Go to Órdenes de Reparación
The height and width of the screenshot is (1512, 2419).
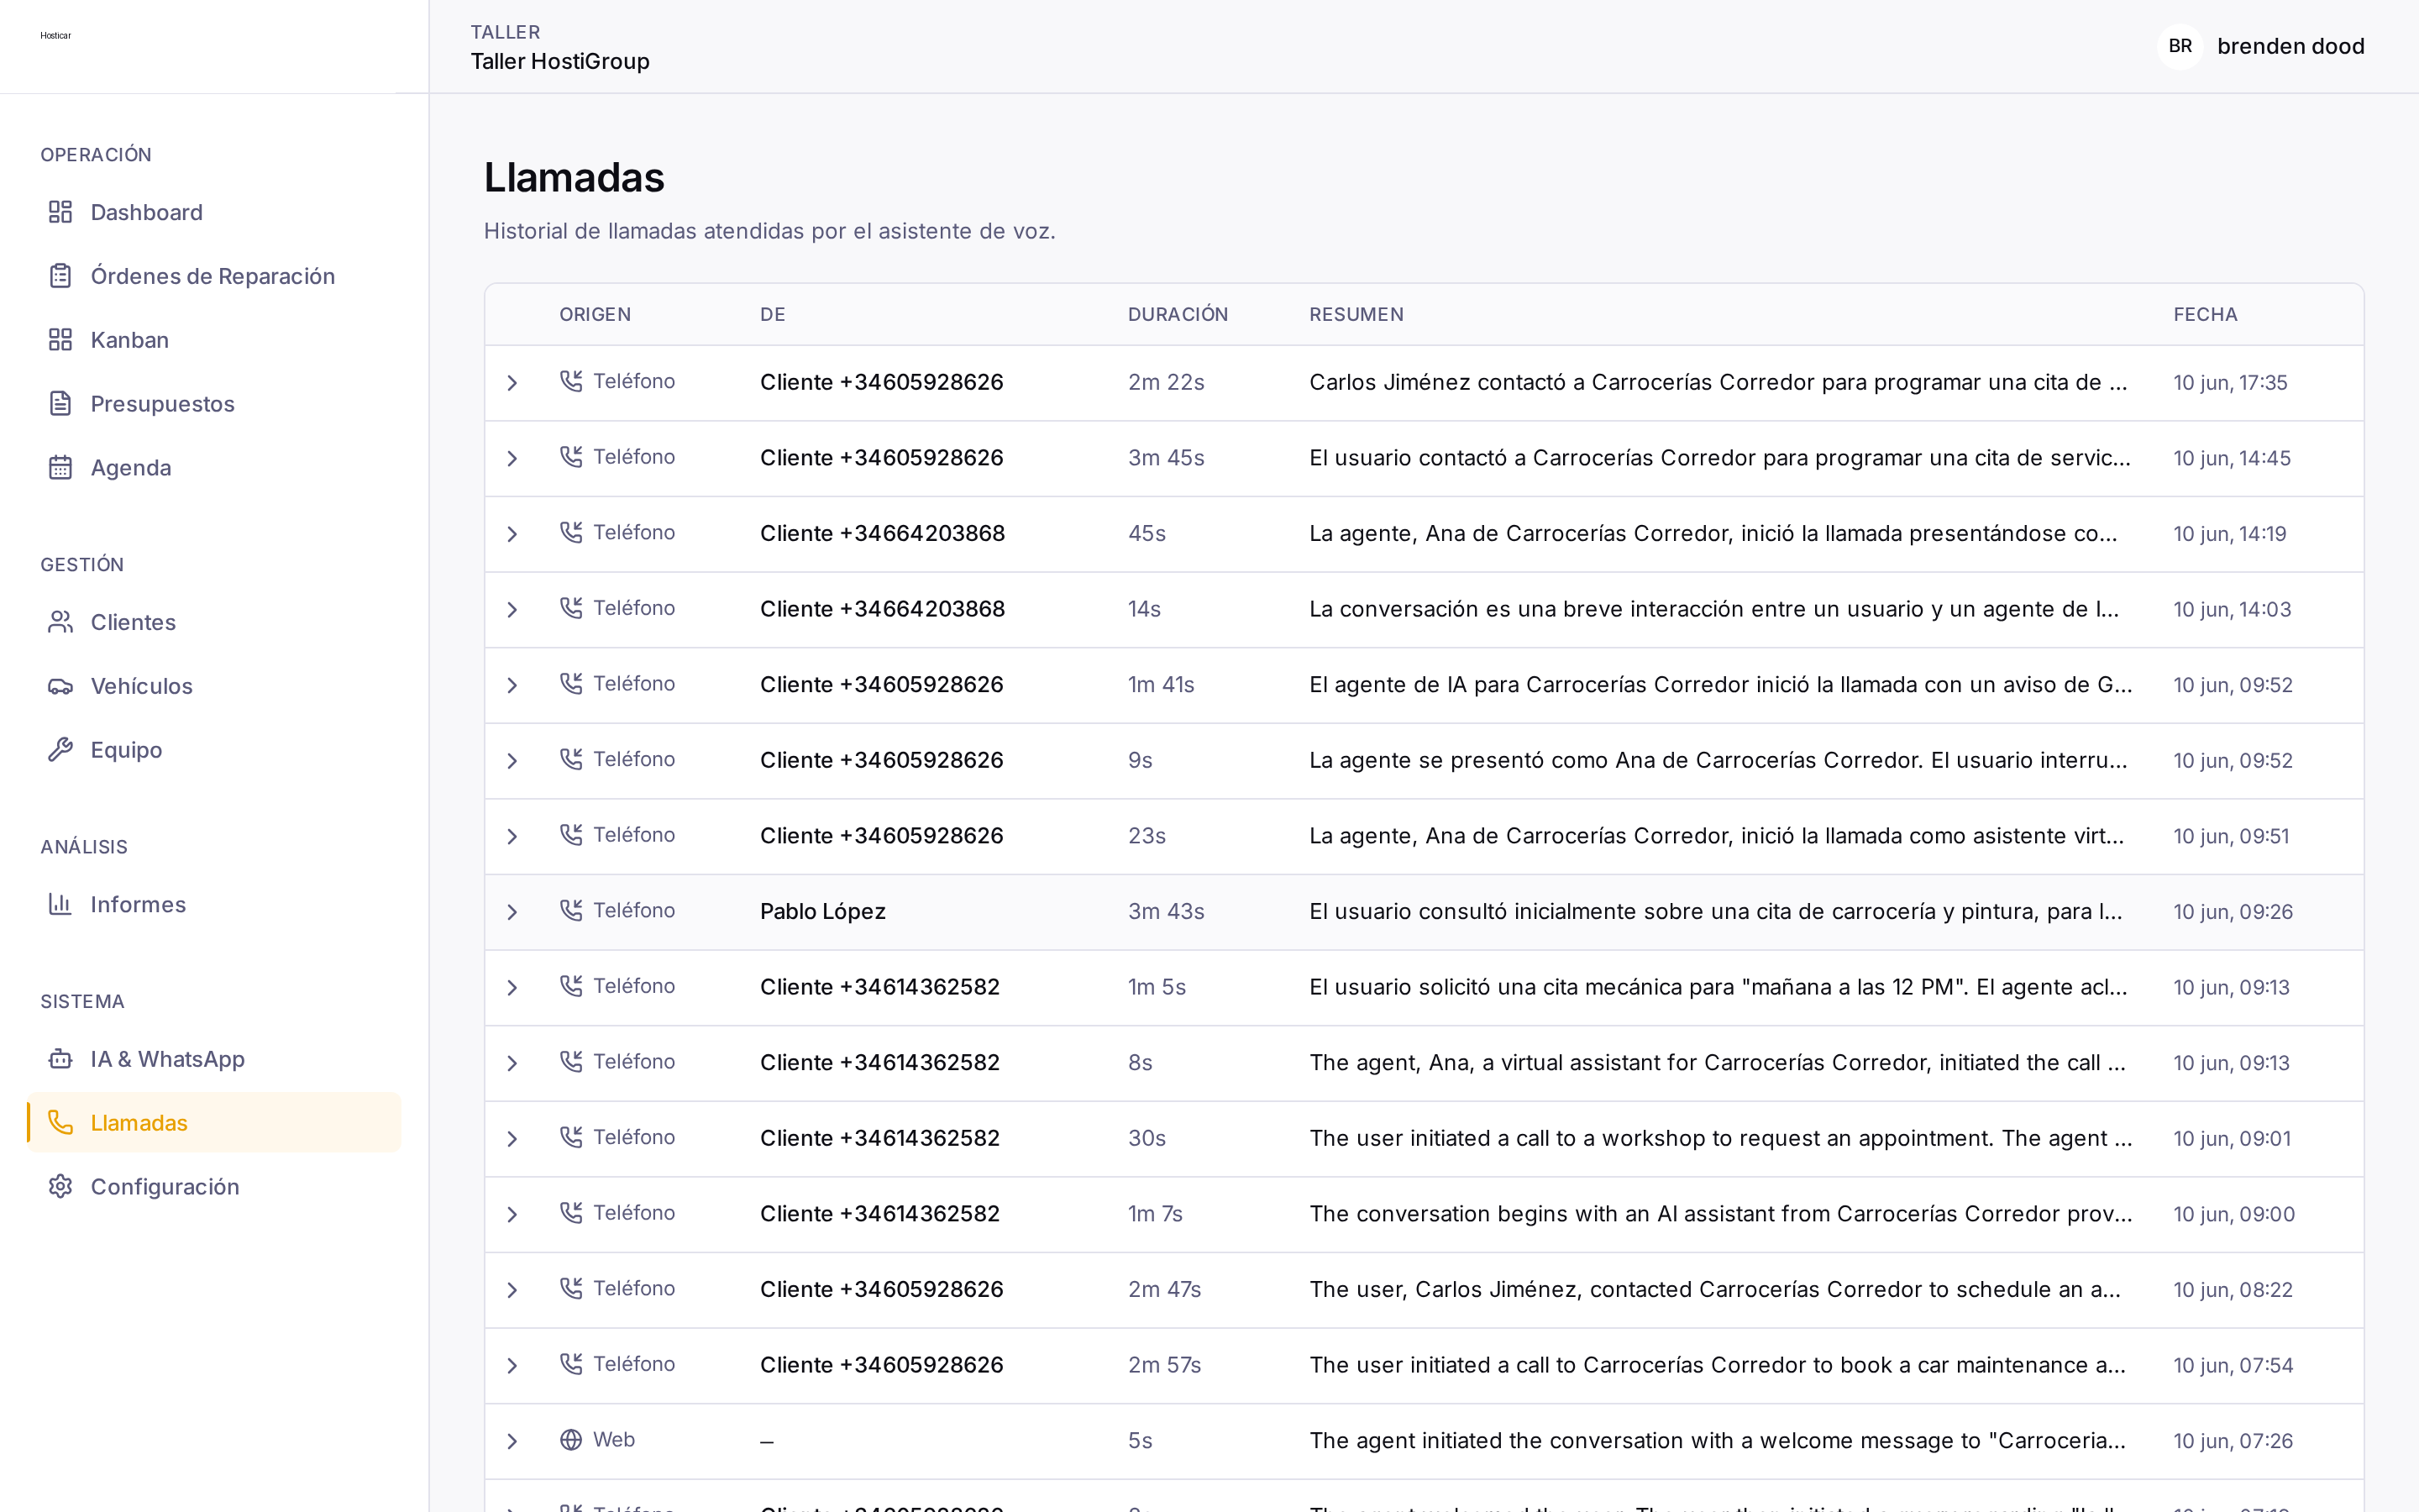pos(214,276)
